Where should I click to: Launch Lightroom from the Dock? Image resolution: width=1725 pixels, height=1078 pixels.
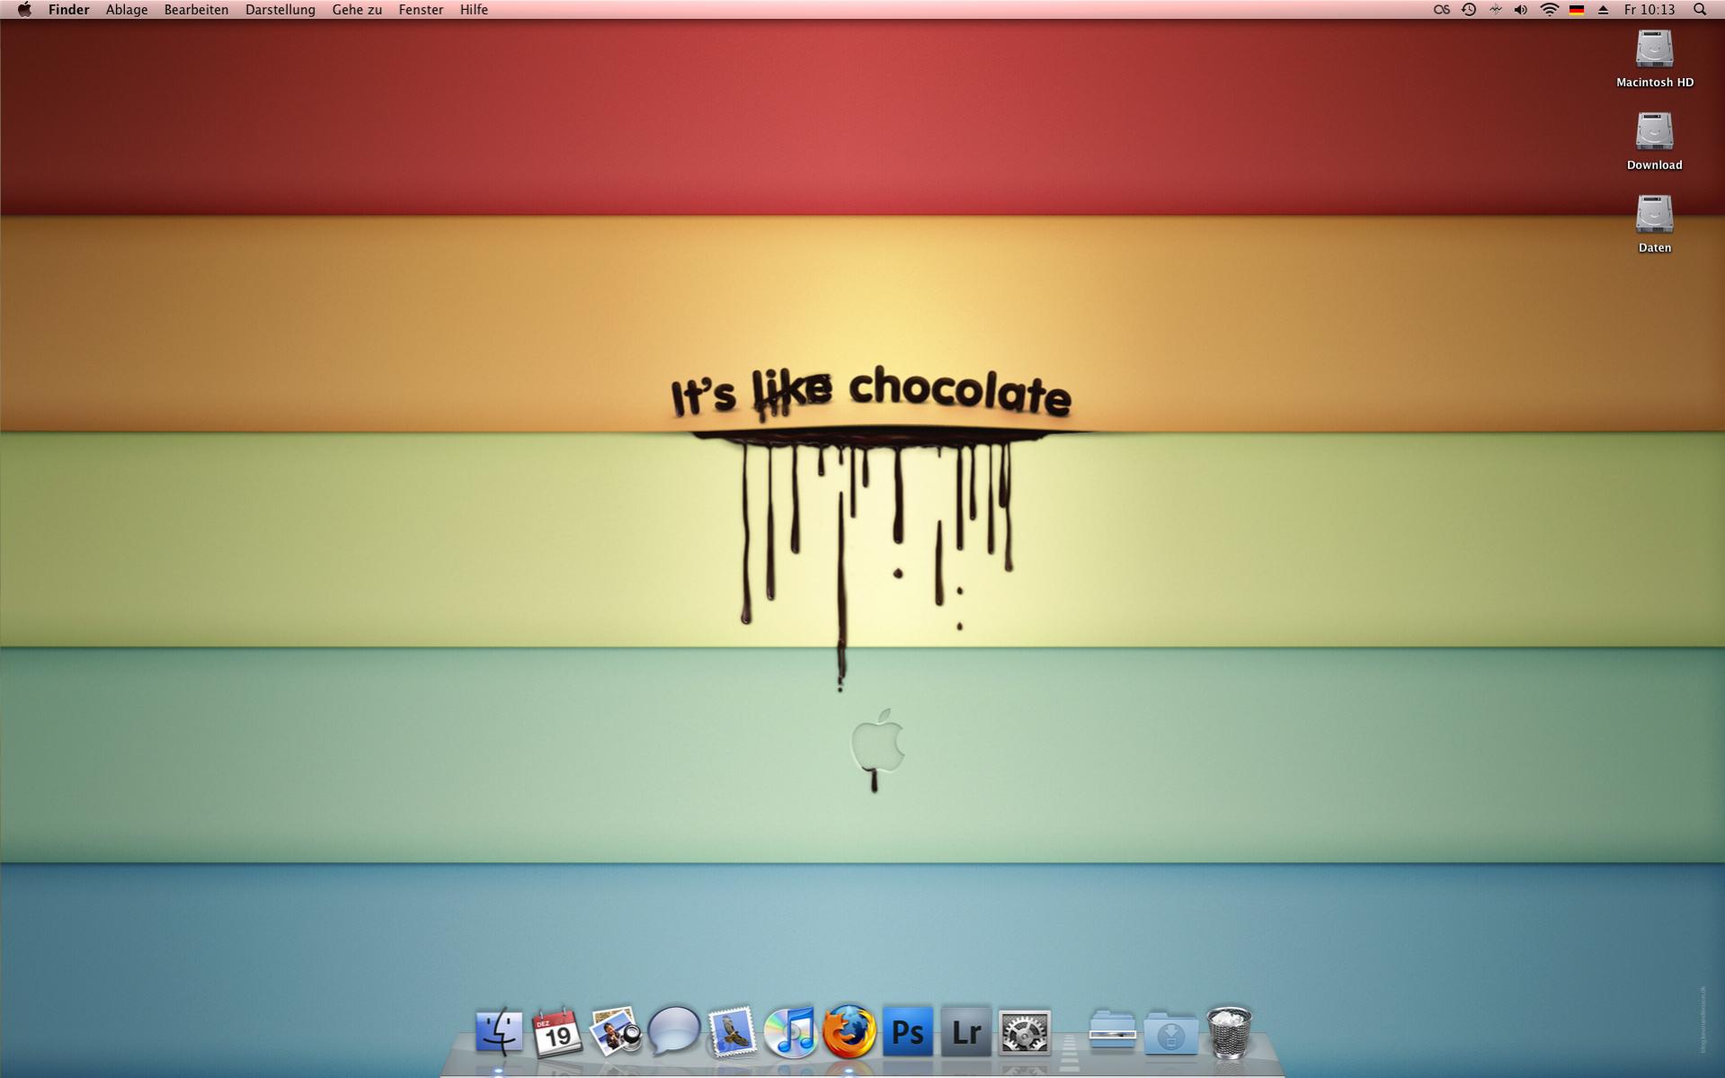point(965,1031)
